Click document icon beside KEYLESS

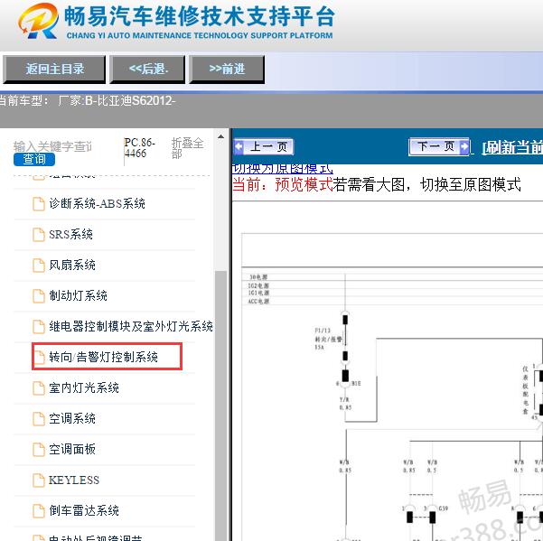point(39,480)
